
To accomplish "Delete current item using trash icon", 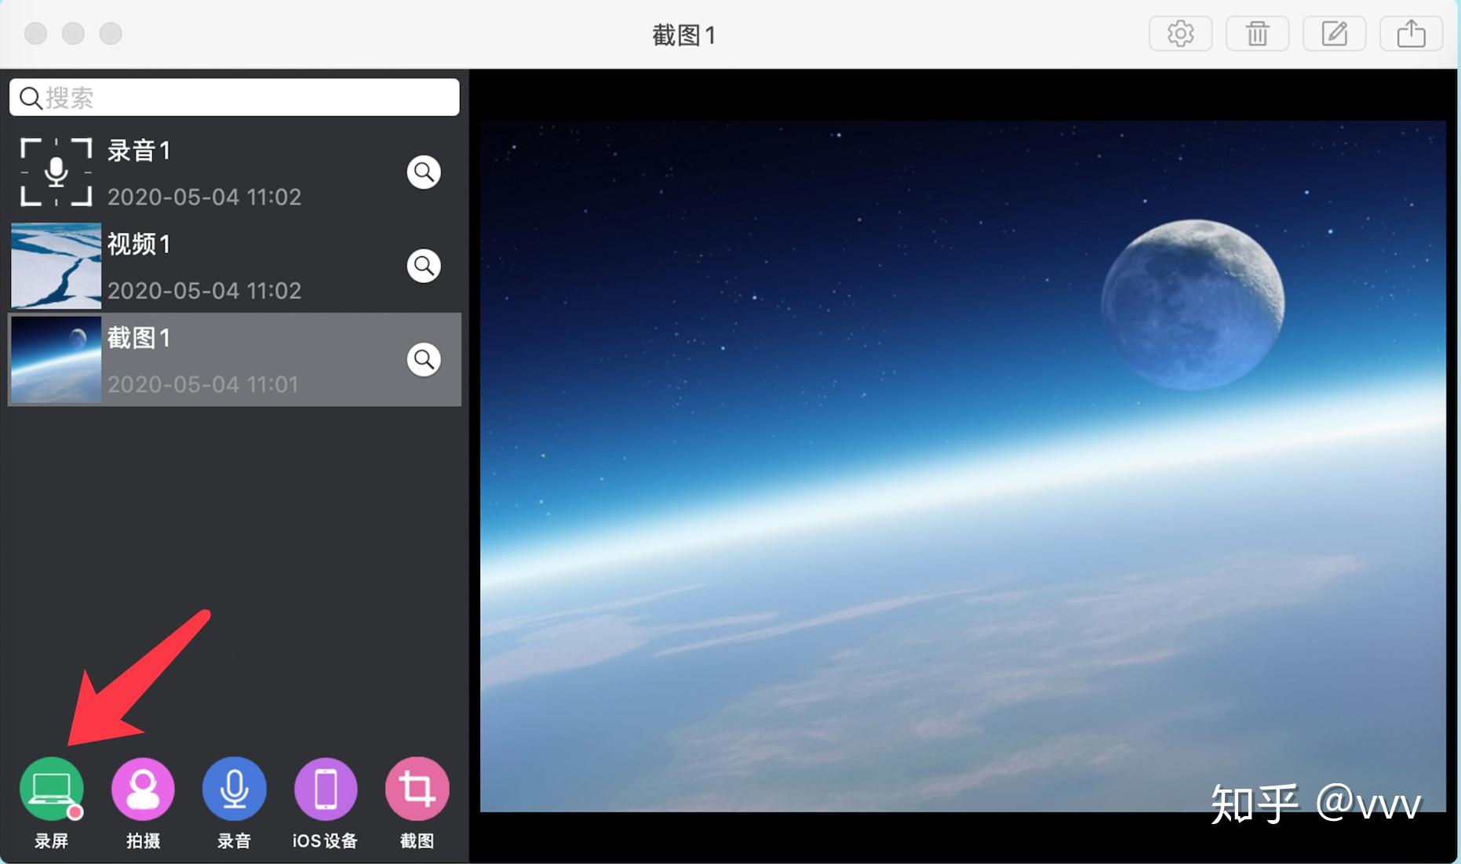I will click(1256, 33).
